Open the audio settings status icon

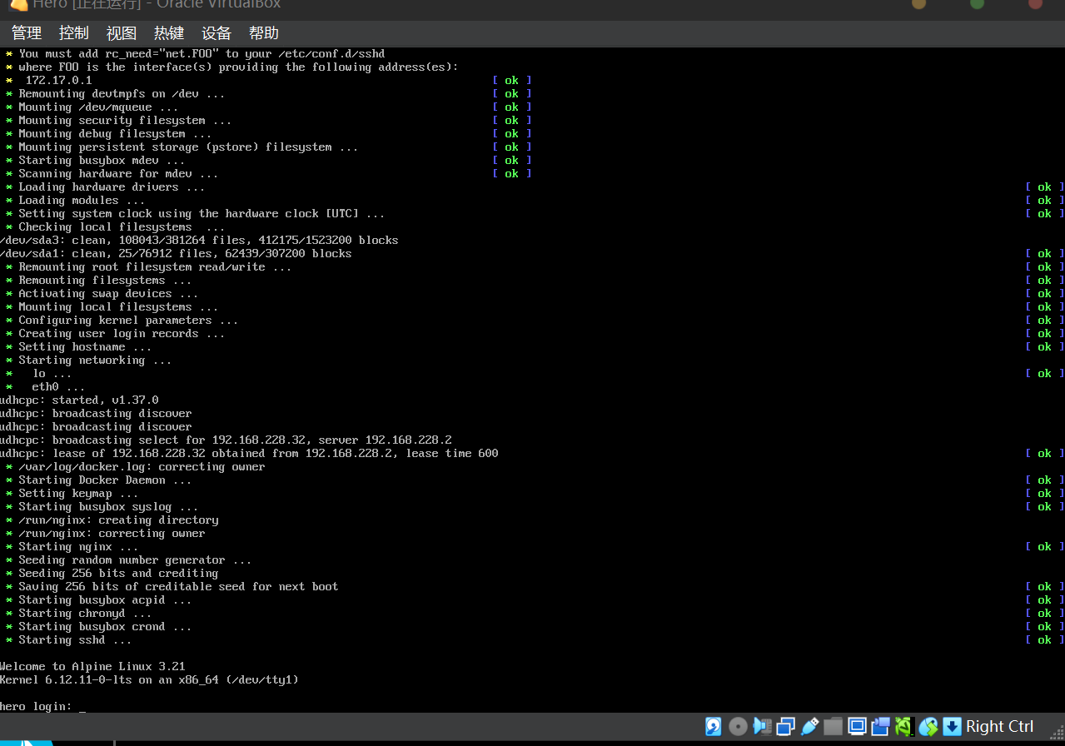[x=762, y=727]
